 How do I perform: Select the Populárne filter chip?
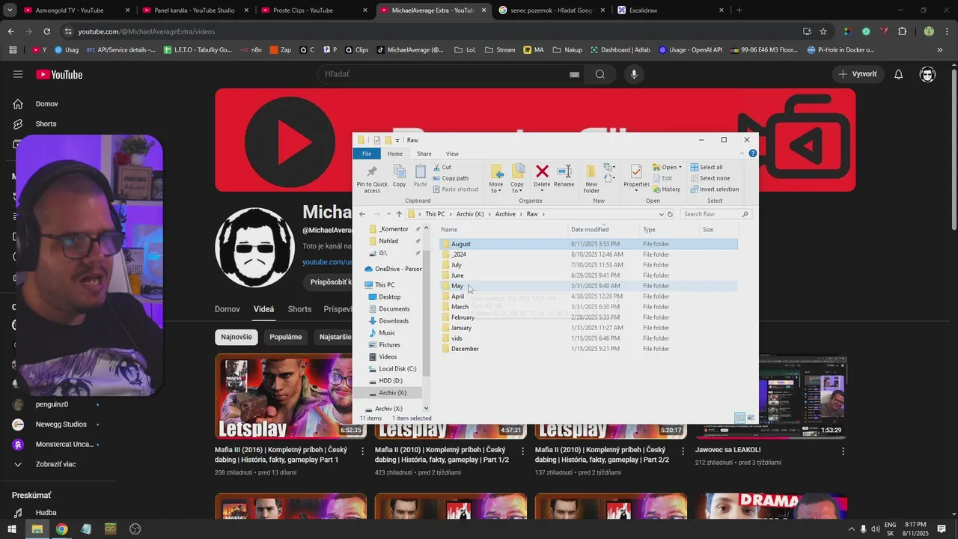[x=286, y=337]
